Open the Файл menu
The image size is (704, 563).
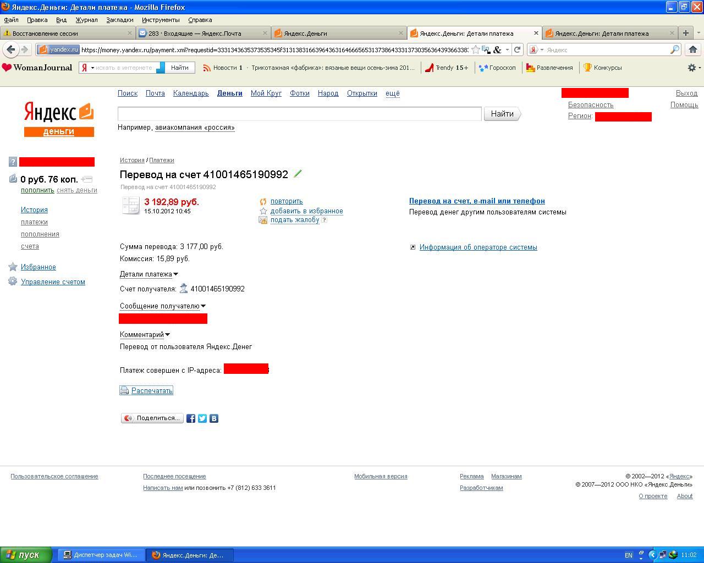11,20
